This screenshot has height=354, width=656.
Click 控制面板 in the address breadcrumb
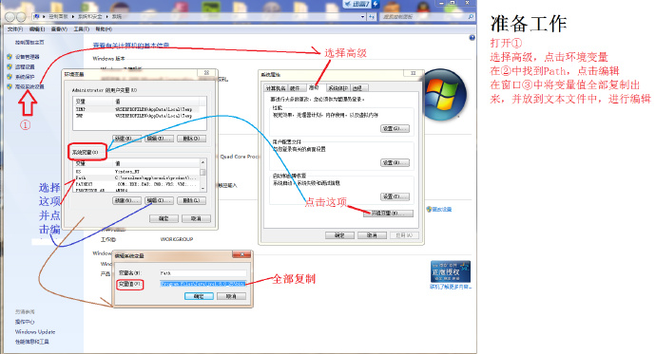(x=58, y=17)
